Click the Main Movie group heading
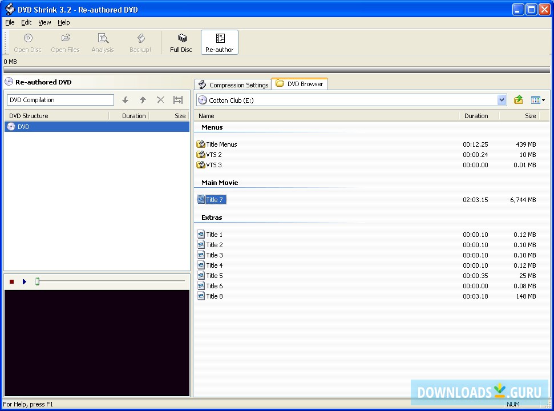554x411 pixels. [220, 183]
